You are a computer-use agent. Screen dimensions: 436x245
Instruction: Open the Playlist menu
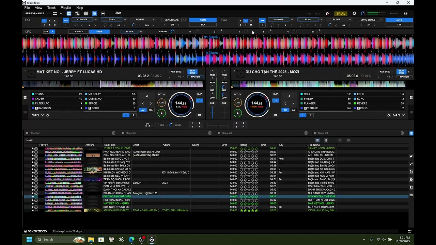66,8
